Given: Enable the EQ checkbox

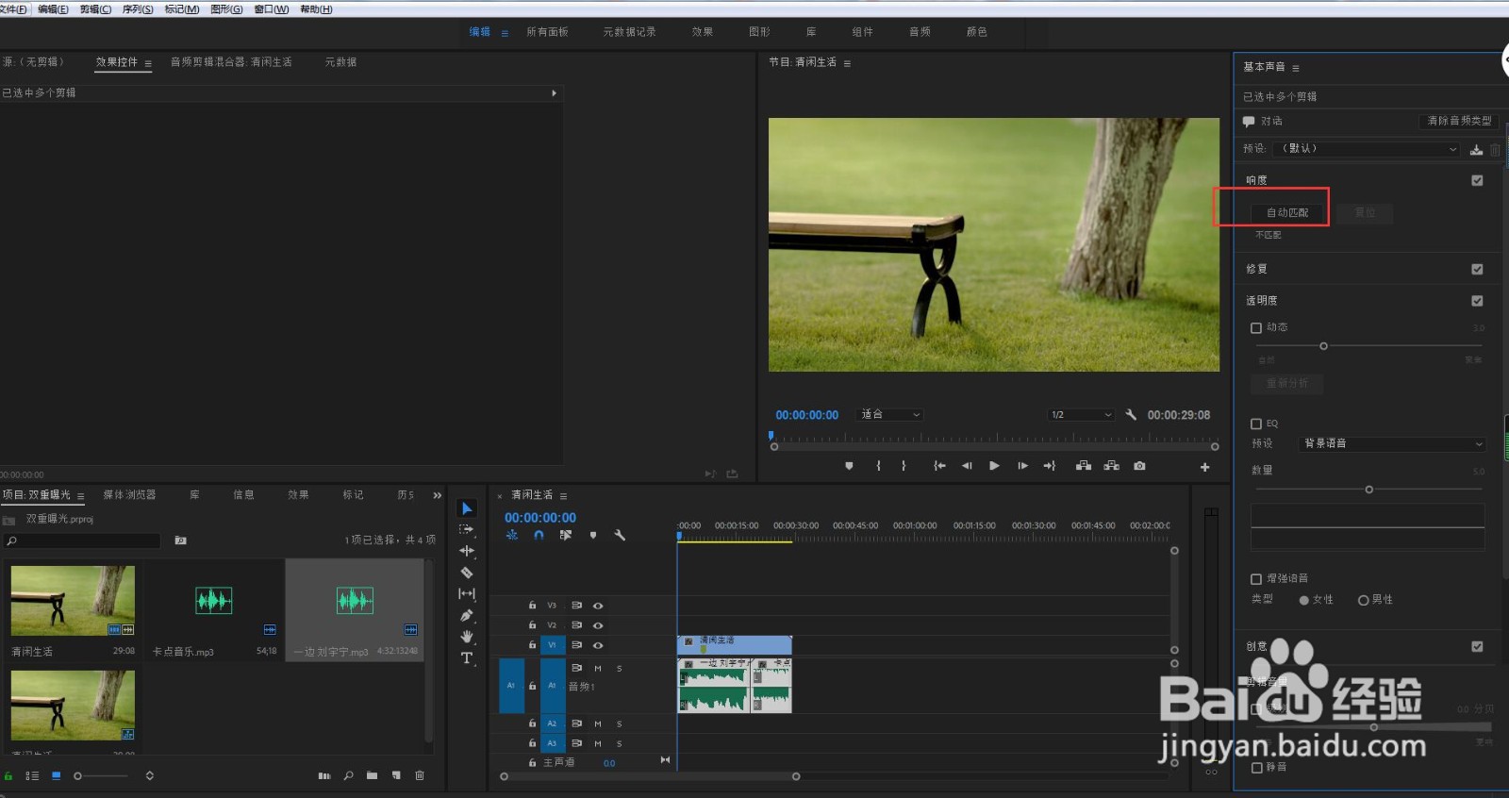Looking at the screenshot, I should pyautogui.click(x=1256, y=424).
